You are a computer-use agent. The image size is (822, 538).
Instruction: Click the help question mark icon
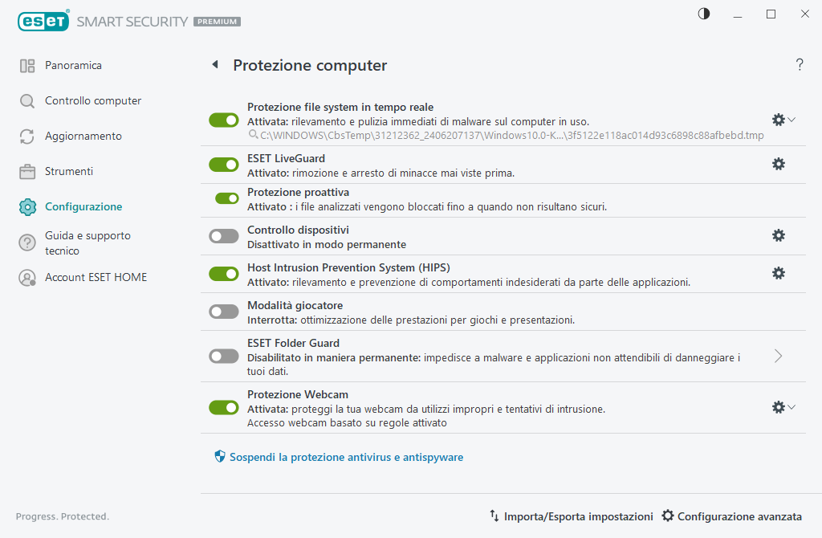pyautogui.click(x=800, y=65)
